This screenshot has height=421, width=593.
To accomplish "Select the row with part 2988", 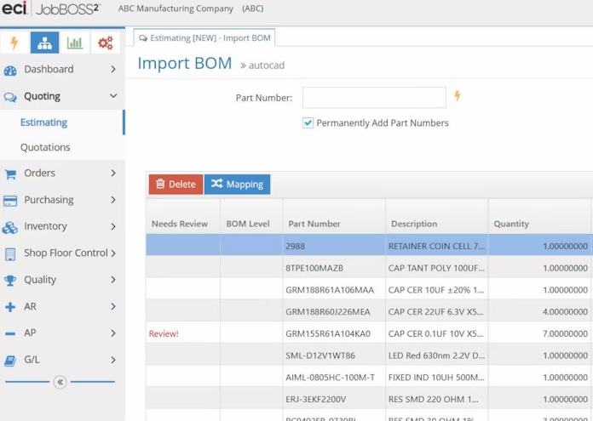I will 369,246.
